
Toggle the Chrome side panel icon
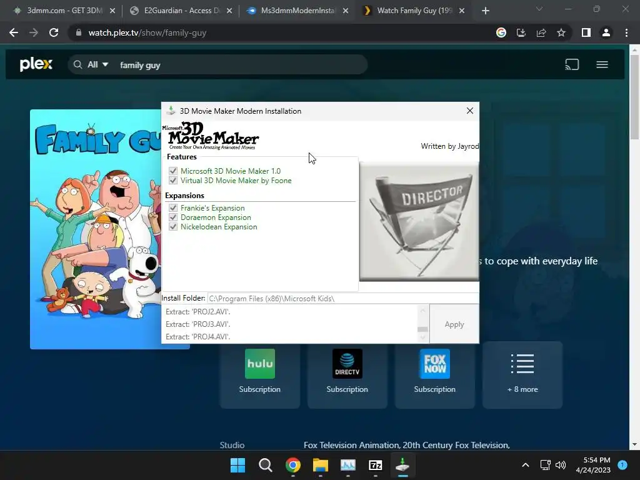click(x=586, y=32)
